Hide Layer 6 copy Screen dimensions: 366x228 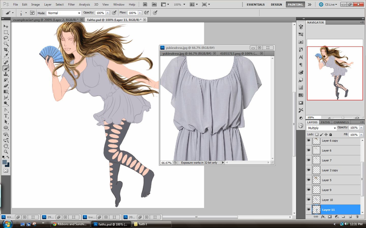(309, 140)
